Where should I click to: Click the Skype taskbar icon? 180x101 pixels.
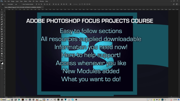tap(73, 100)
